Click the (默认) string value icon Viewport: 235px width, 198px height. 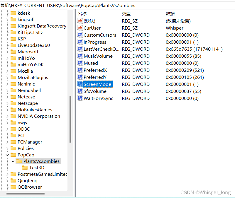pyautogui.click(x=80, y=21)
